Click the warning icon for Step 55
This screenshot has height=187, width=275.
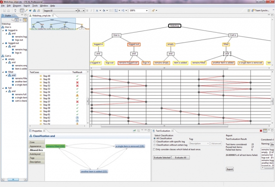(77, 95)
